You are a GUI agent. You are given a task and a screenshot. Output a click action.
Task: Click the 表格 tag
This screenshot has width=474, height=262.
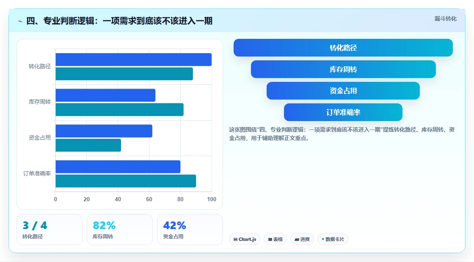pos(275,239)
